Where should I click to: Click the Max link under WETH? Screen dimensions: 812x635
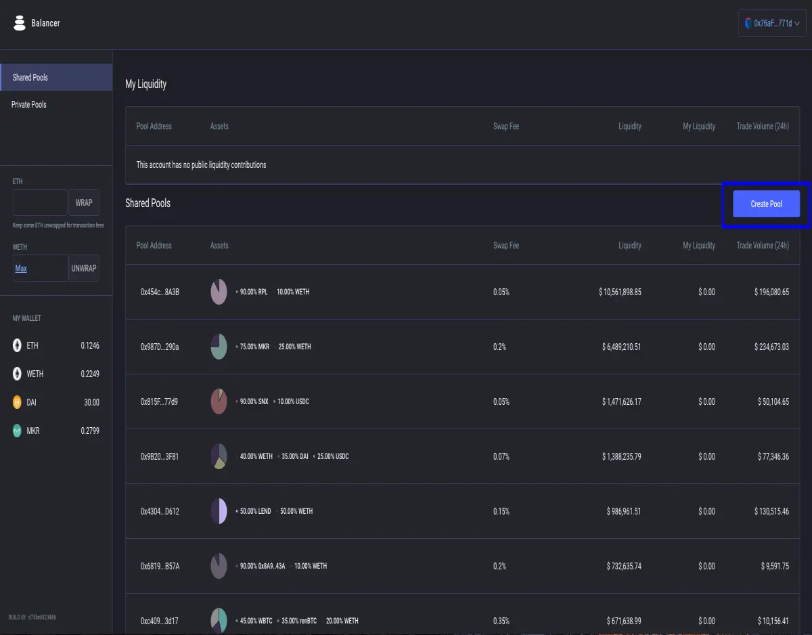click(x=21, y=269)
